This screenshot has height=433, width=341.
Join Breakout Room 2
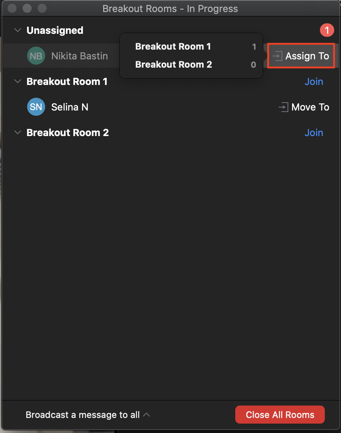[314, 133]
